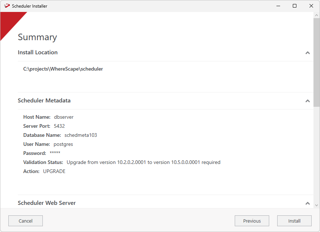Collapse the Install Location section chevron

[x=308, y=53]
